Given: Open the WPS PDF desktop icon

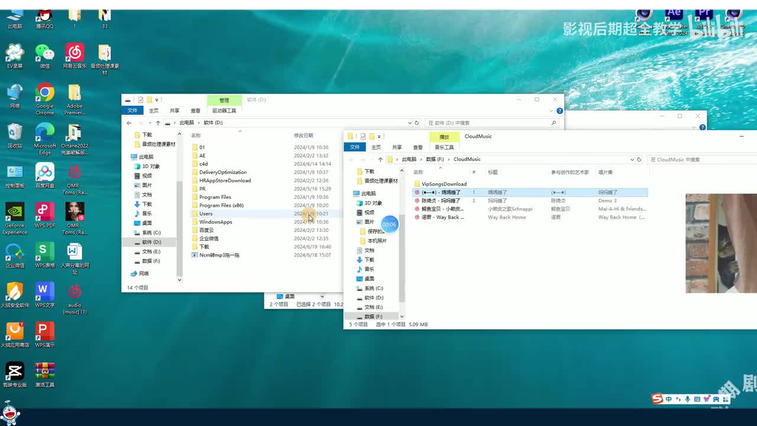Looking at the screenshot, I should pos(45,216).
